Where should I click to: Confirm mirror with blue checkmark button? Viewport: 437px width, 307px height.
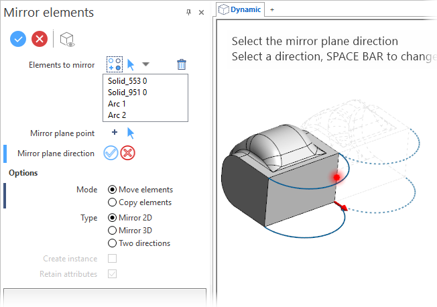(18, 39)
